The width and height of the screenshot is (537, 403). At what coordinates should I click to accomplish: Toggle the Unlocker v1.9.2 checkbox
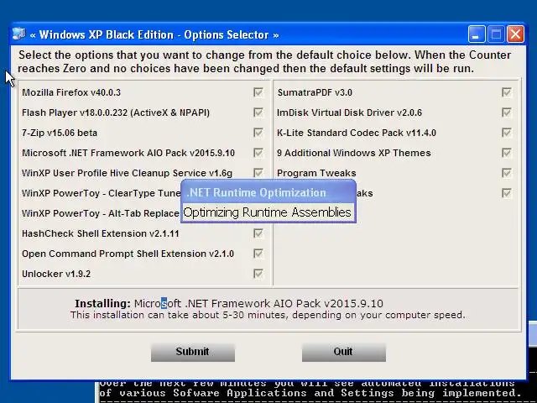(258, 274)
